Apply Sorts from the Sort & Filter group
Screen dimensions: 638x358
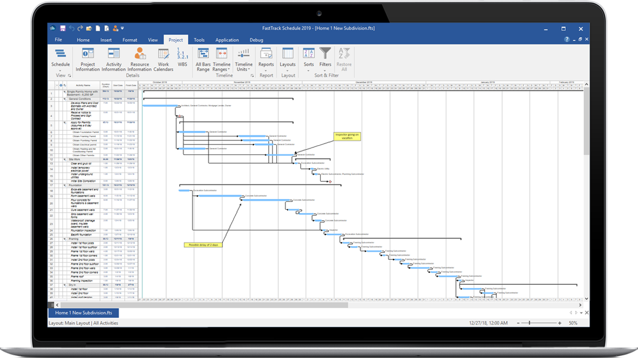(x=309, y=59)
